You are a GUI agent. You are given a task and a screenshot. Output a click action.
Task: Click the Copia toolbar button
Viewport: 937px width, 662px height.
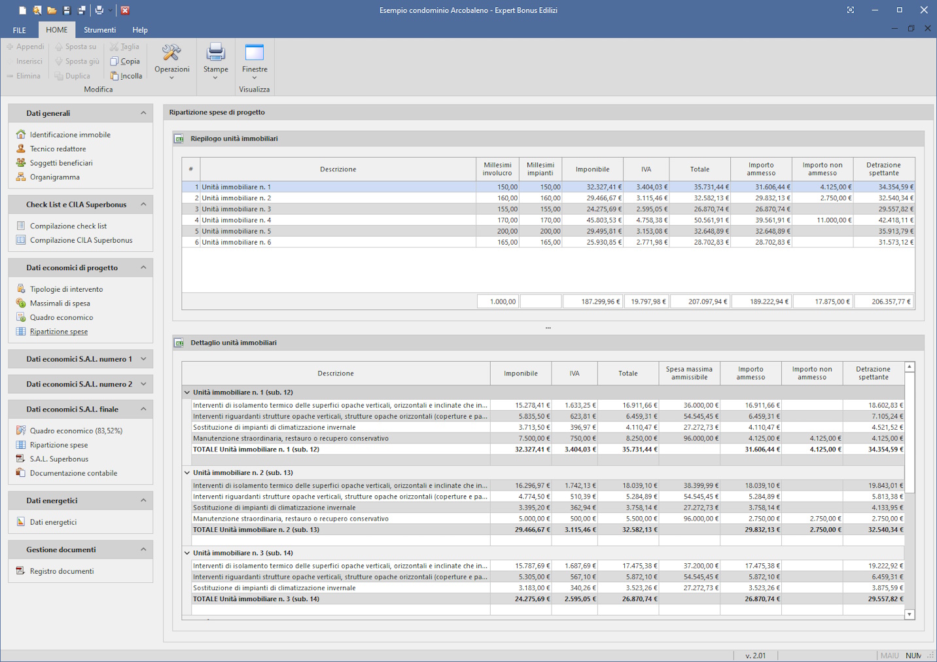click(x=125, y=61)
